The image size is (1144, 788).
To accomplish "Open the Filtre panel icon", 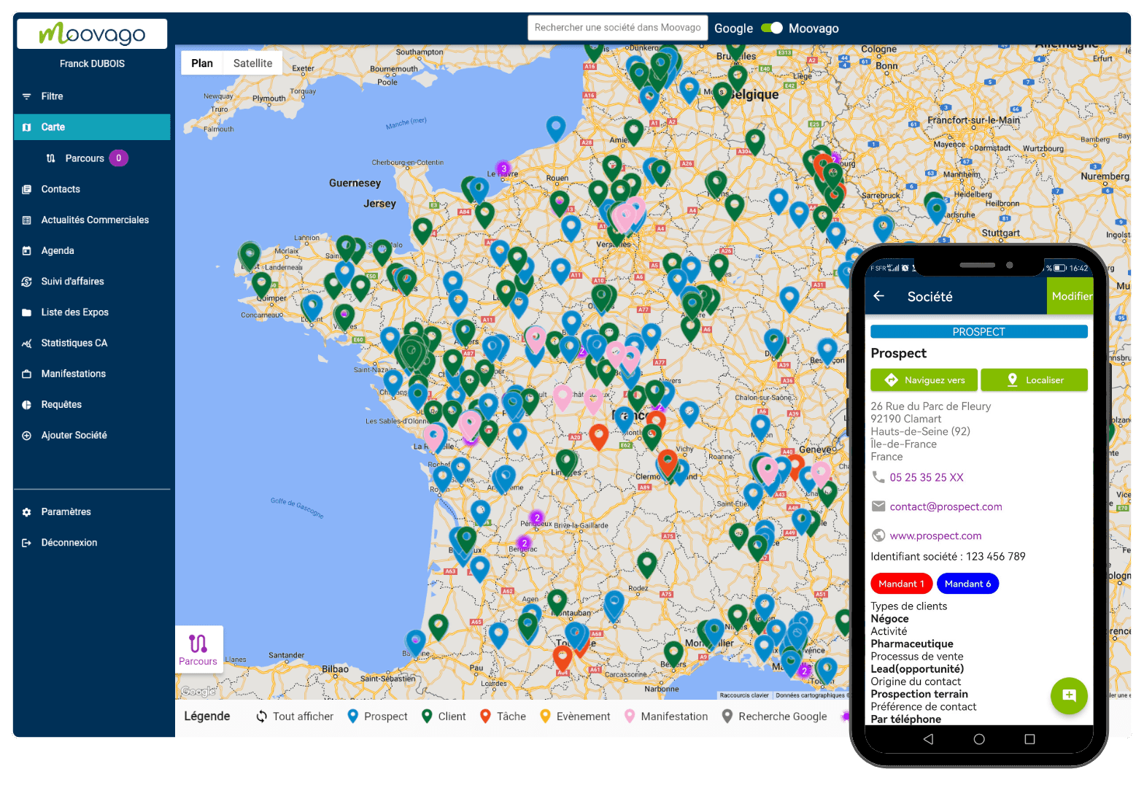I will pos(27,96).
